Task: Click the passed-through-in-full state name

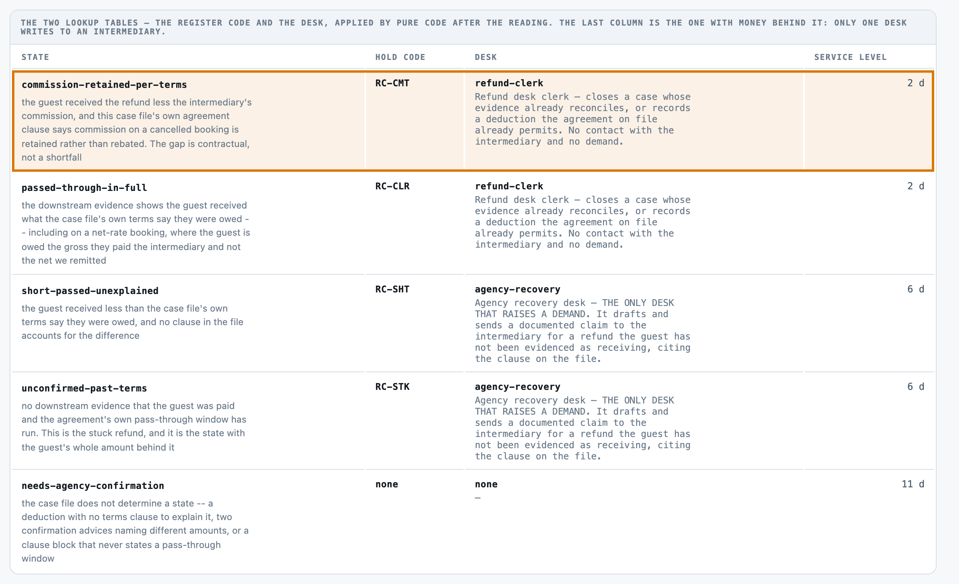Action: pos(84,188)
